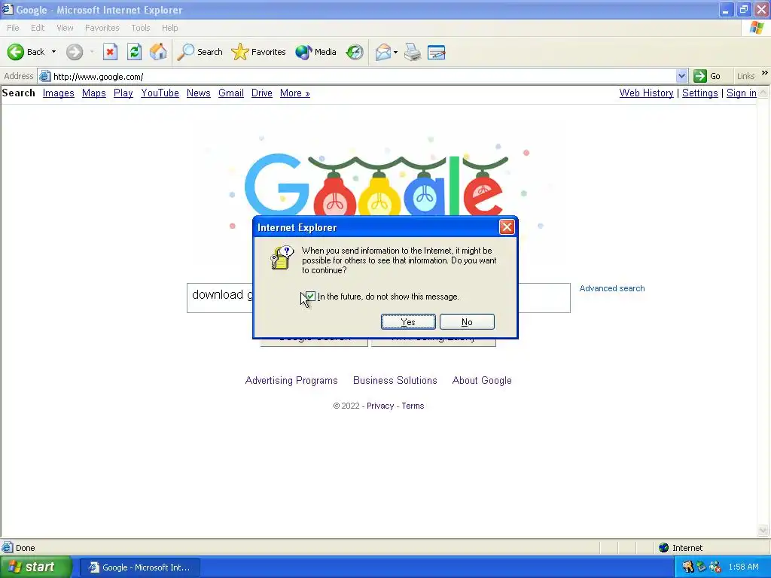Uncheck 'In the future, do not show this message'
This screenshot has height=578, width=771.
point(310,297)
